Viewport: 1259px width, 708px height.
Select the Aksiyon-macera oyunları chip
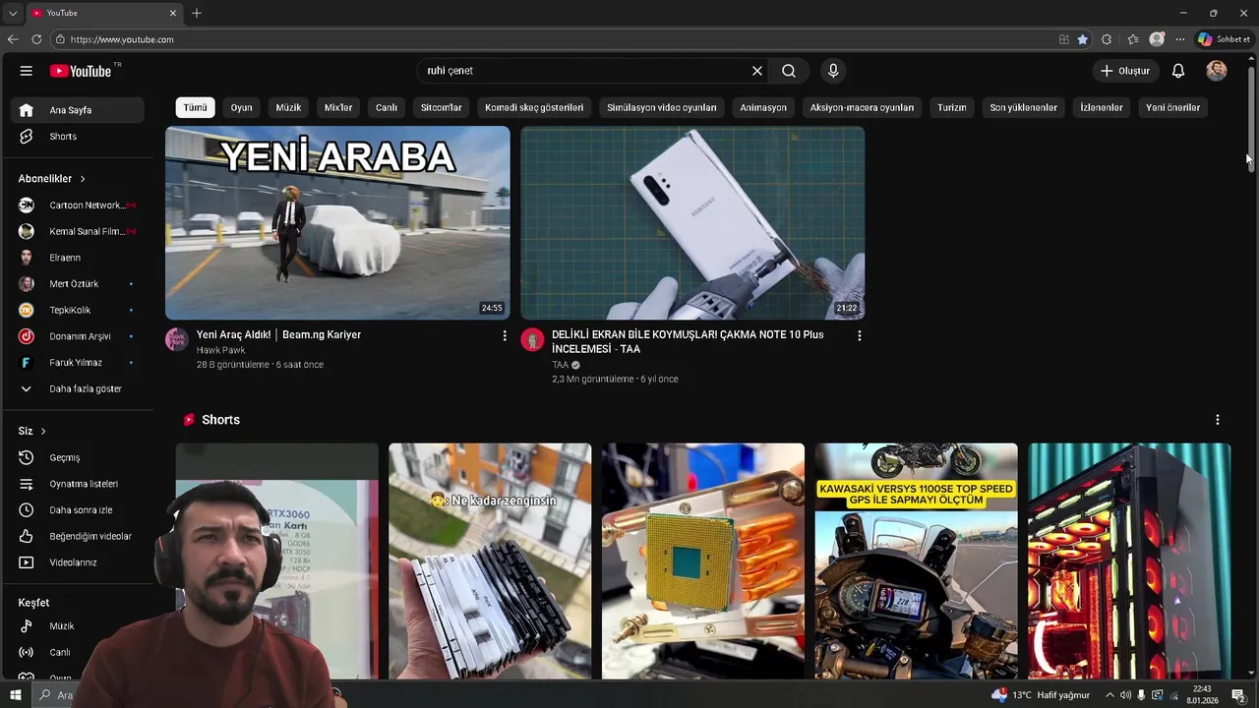pos(862,108)
